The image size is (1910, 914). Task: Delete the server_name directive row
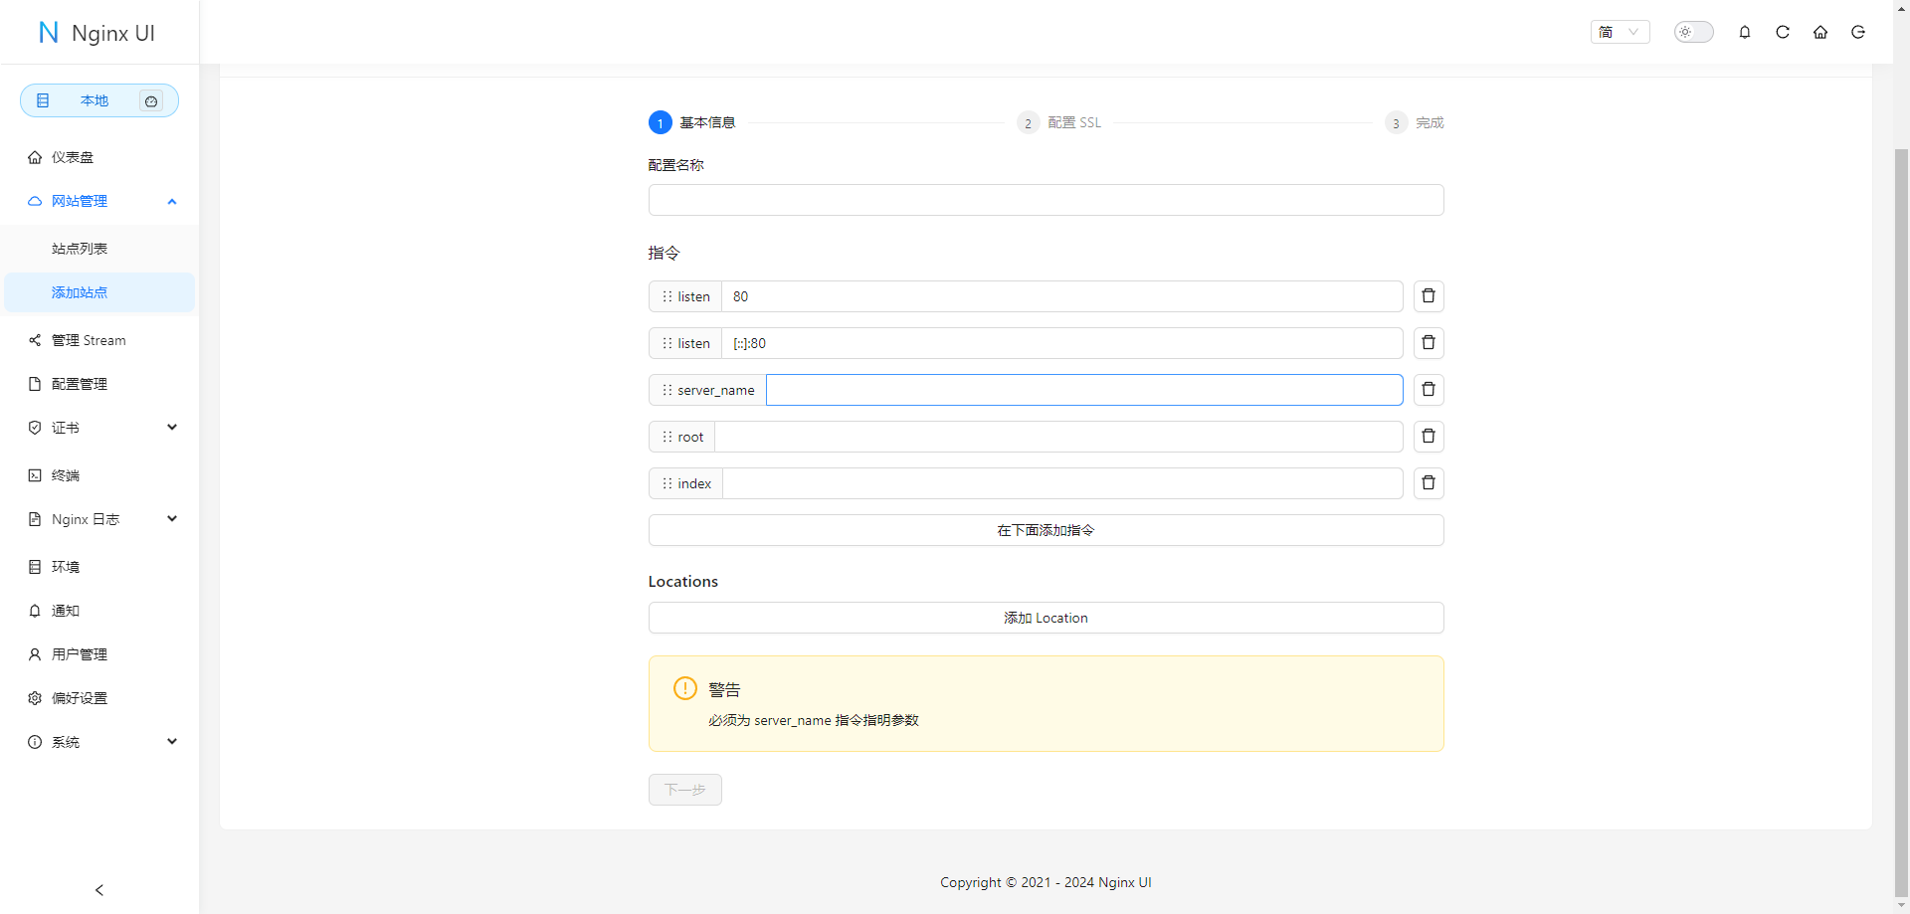(1429, 390)
